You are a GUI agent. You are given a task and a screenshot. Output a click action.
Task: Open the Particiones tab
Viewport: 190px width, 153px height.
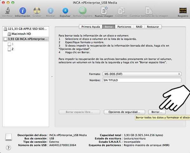tap(124, 27)
